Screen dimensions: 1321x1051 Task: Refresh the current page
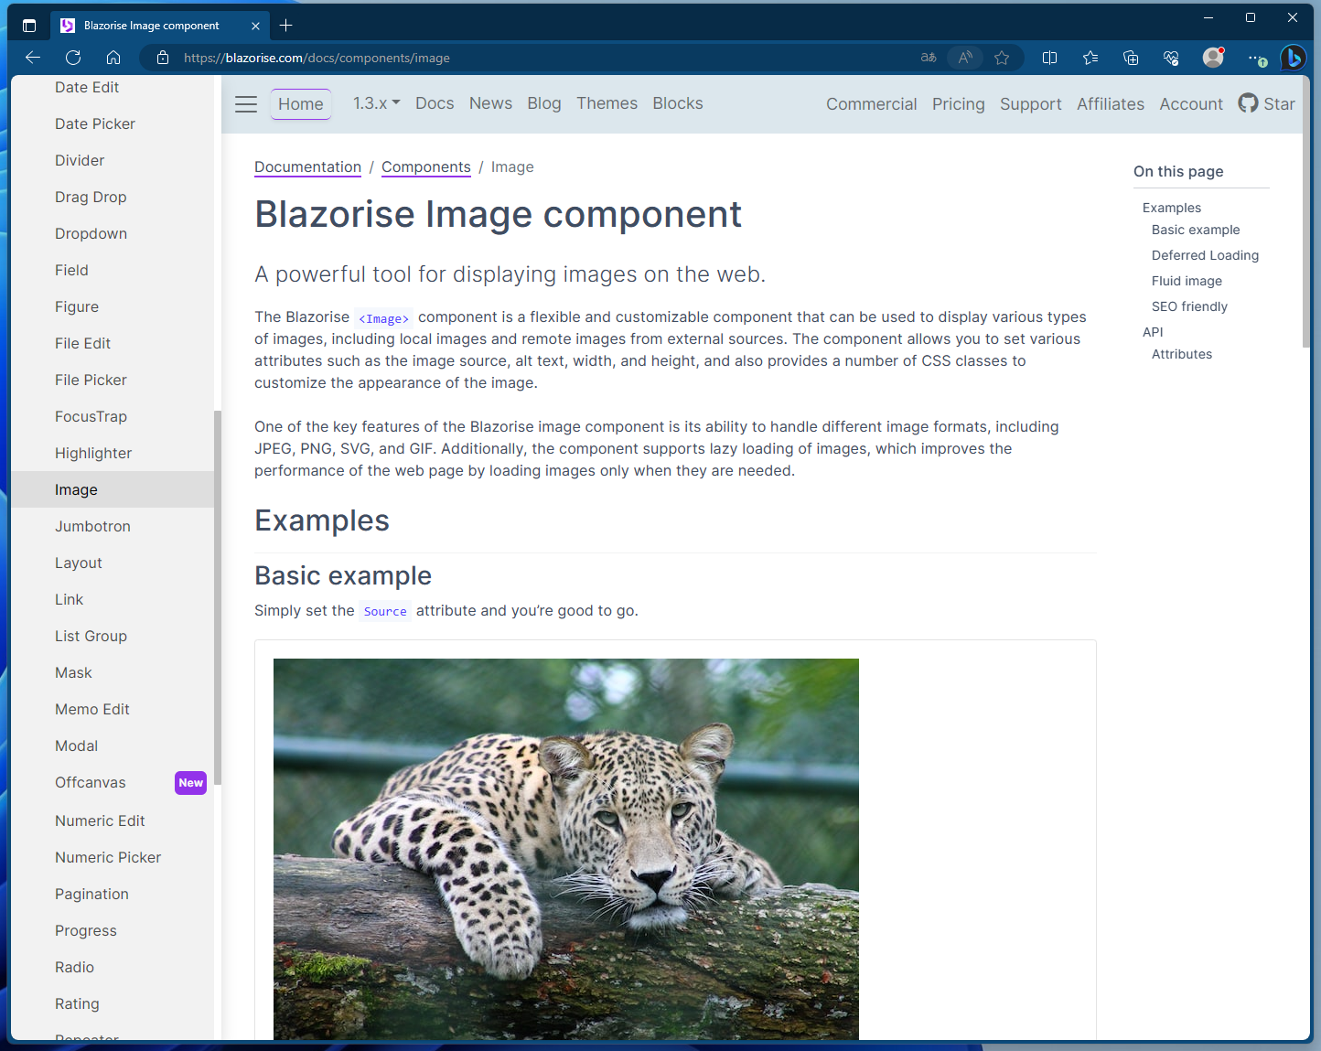pyautogui.click(x=73, y=58)
